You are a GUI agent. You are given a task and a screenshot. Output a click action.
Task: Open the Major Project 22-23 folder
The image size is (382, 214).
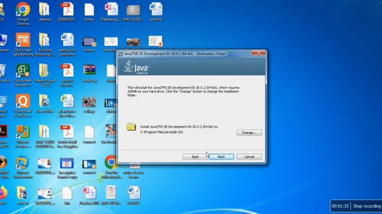pyautogui.click(x=45, y=75)
